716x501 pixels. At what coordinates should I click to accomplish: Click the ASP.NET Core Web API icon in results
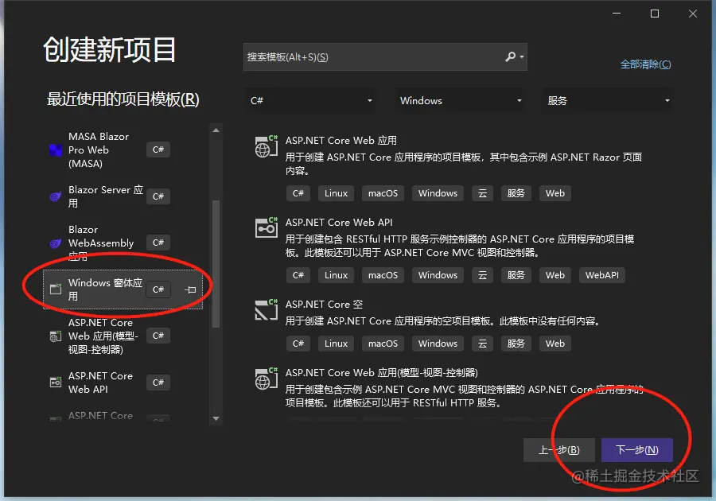[x=267, y=227]
